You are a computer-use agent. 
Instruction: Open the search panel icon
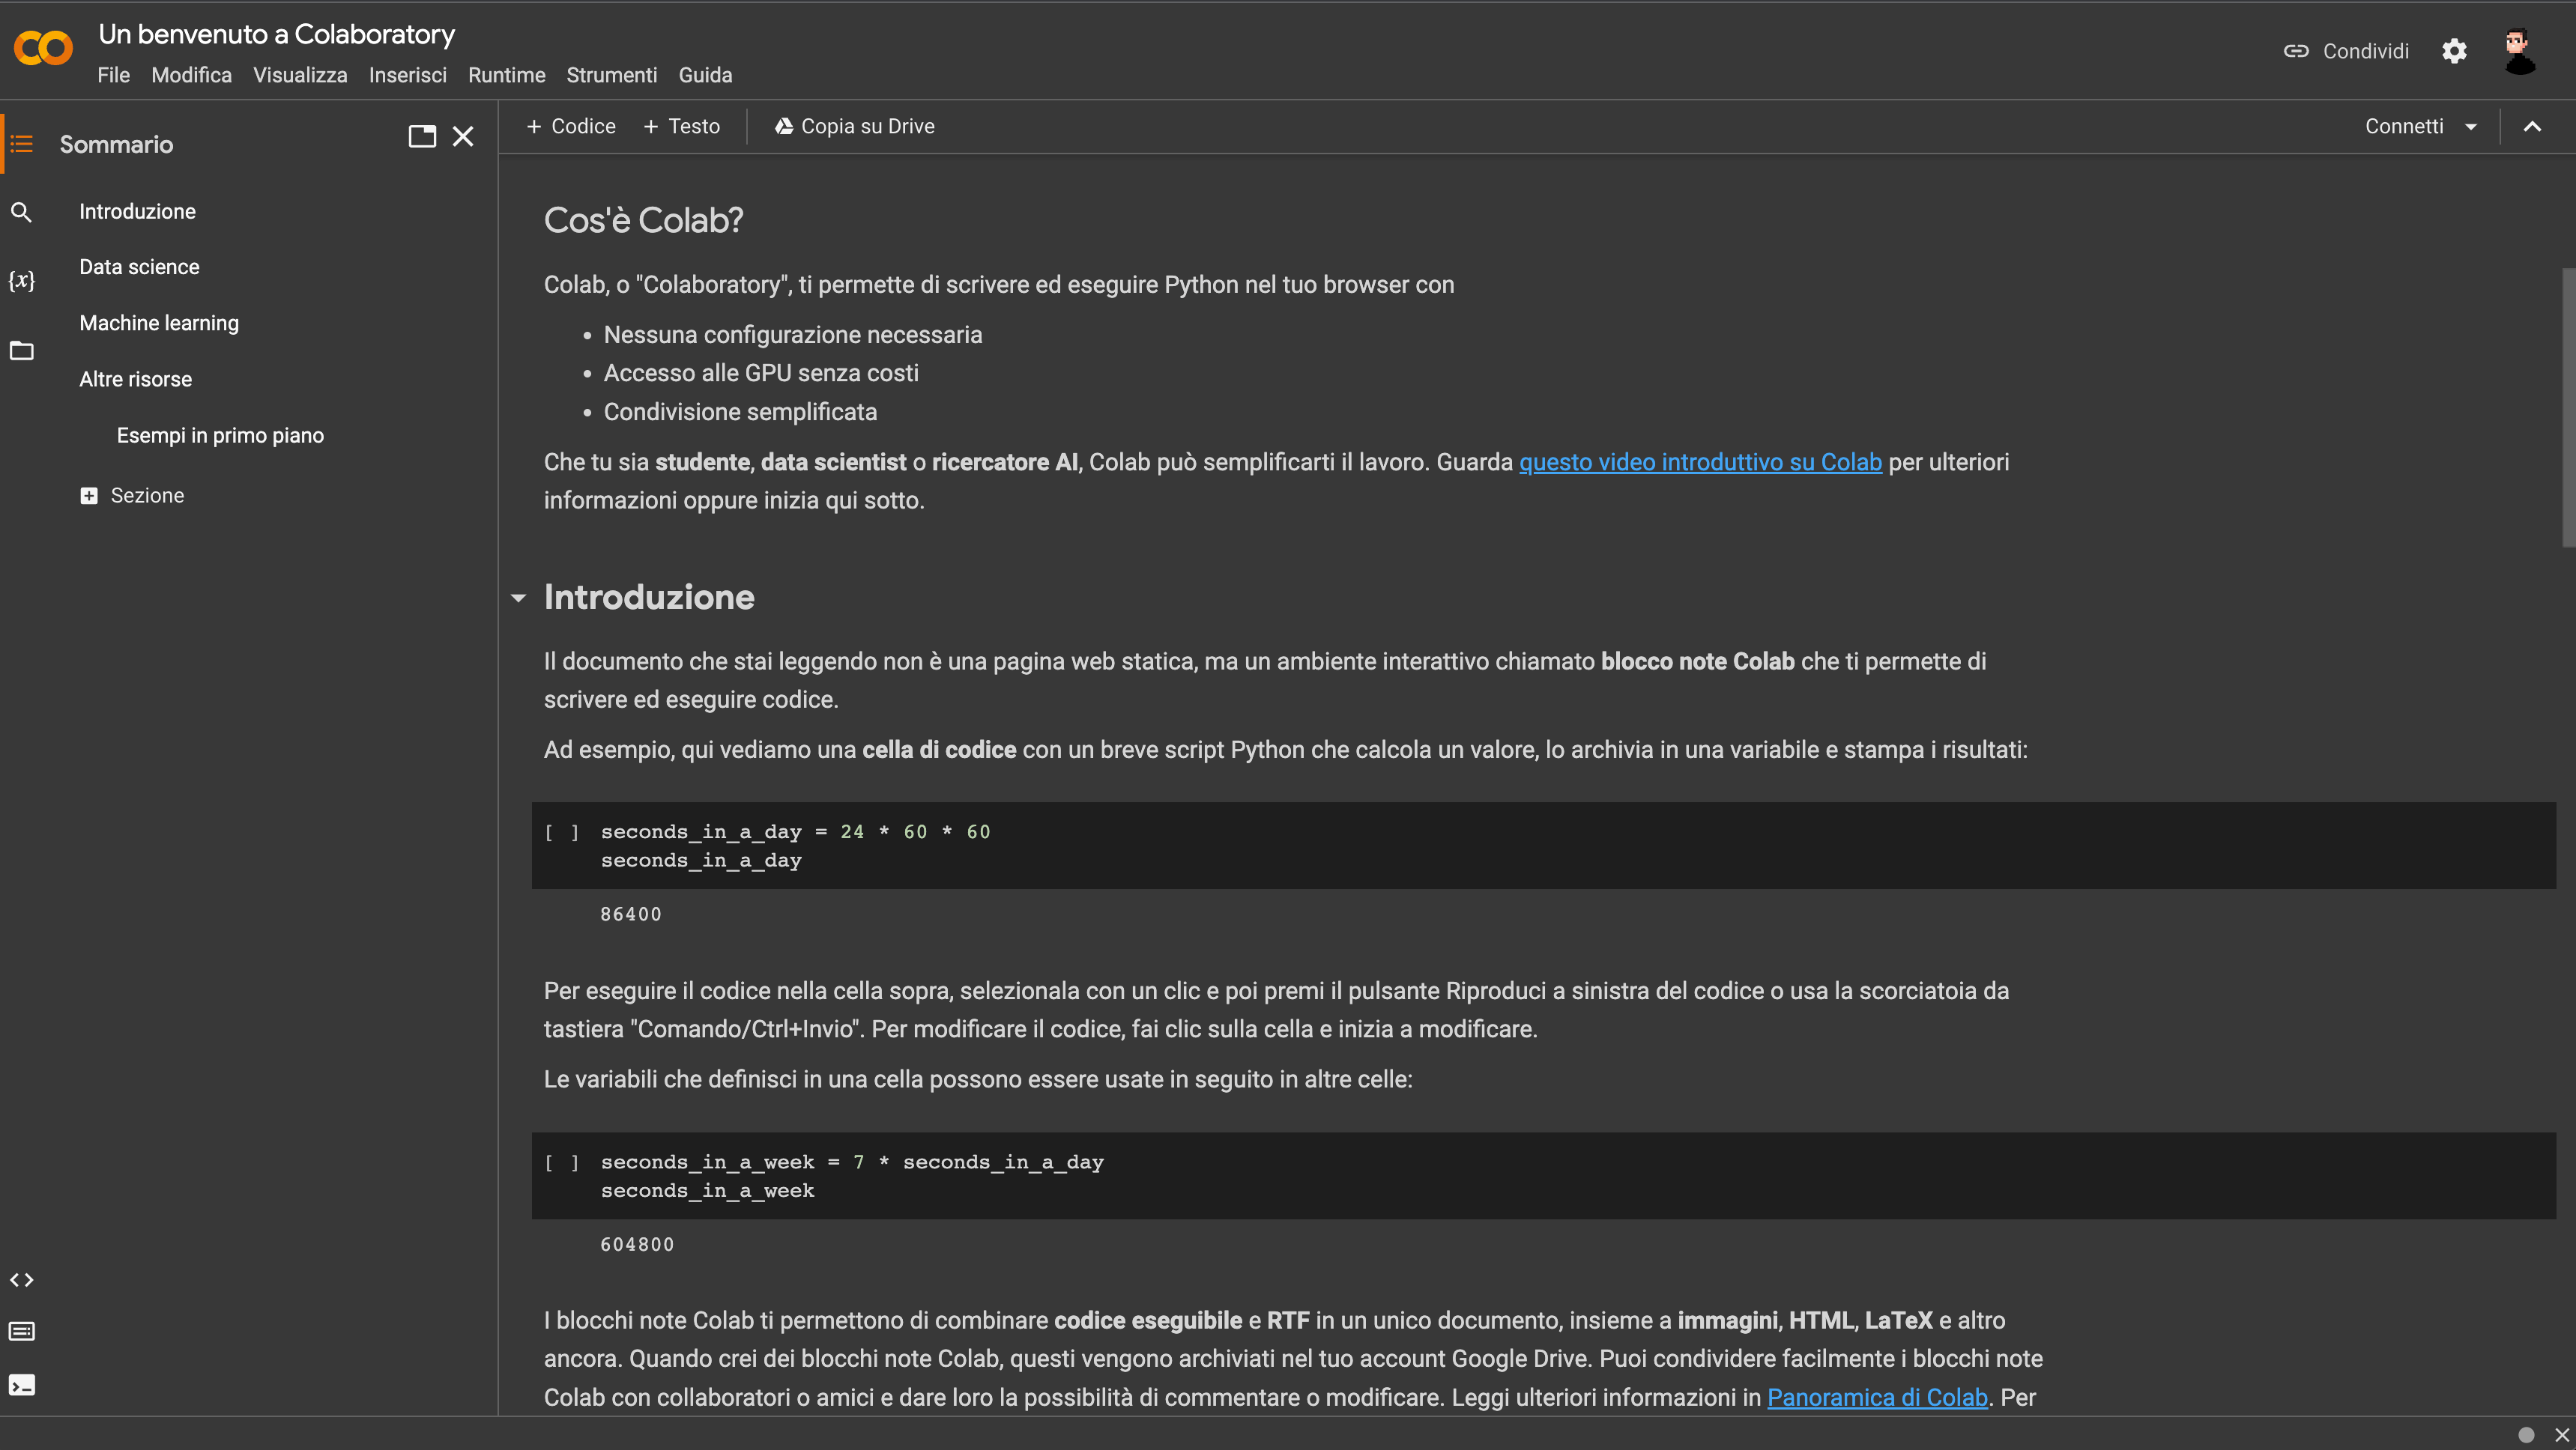point(21,212)
